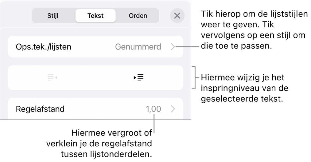This screenshot has width=311, height=162.
Task: Click the callout line from Genummerd chevron
Action: tap(187, 47)
